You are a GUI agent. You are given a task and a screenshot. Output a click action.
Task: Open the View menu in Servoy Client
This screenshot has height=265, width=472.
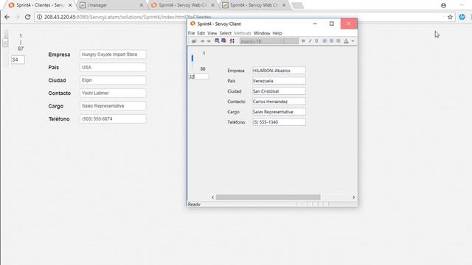pos(212,33)
